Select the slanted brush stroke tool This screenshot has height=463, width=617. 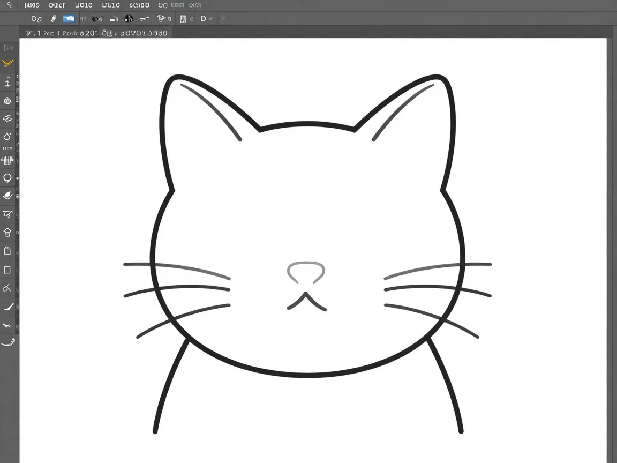point(9,307)
